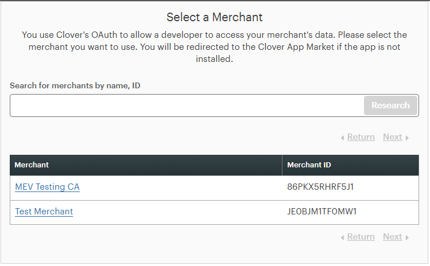Click the Merchant column header

32,165
